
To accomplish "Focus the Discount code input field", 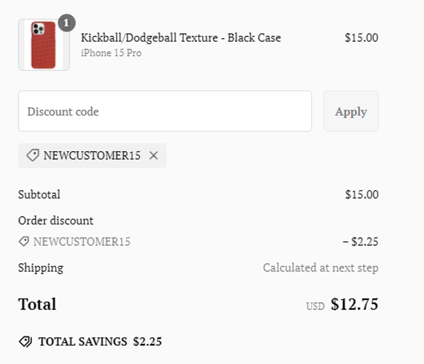I will [x=165, y=111].
